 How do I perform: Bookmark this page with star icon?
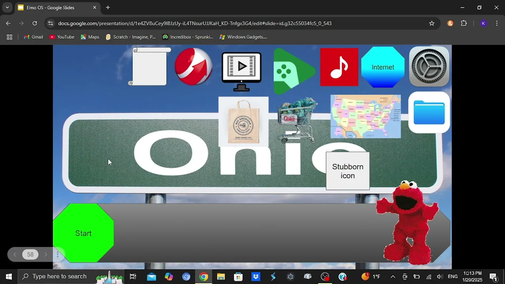coord(432,23)
